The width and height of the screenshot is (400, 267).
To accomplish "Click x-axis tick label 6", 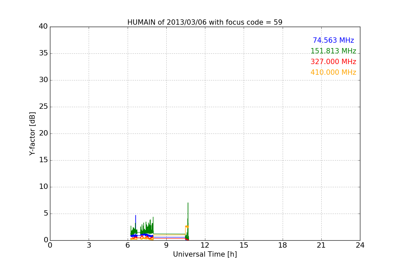I will pyautogui.click(x=127, y=245).
